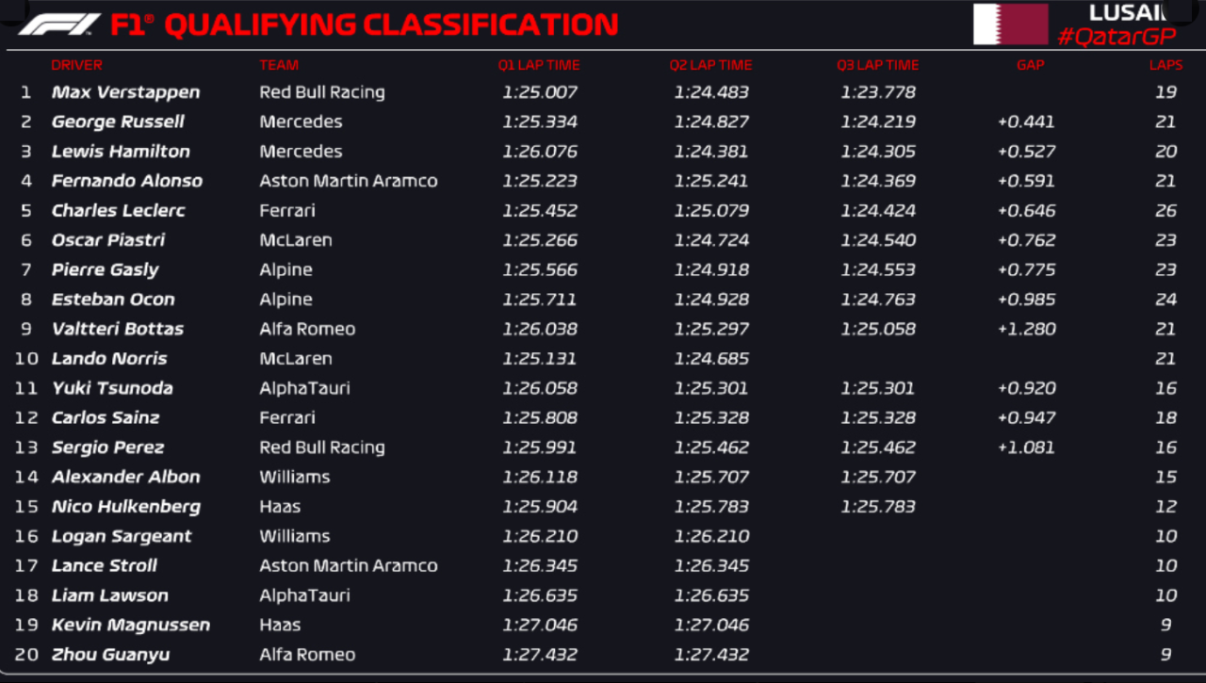
Task: Click the F1 logo
Action: coord(58,24)
